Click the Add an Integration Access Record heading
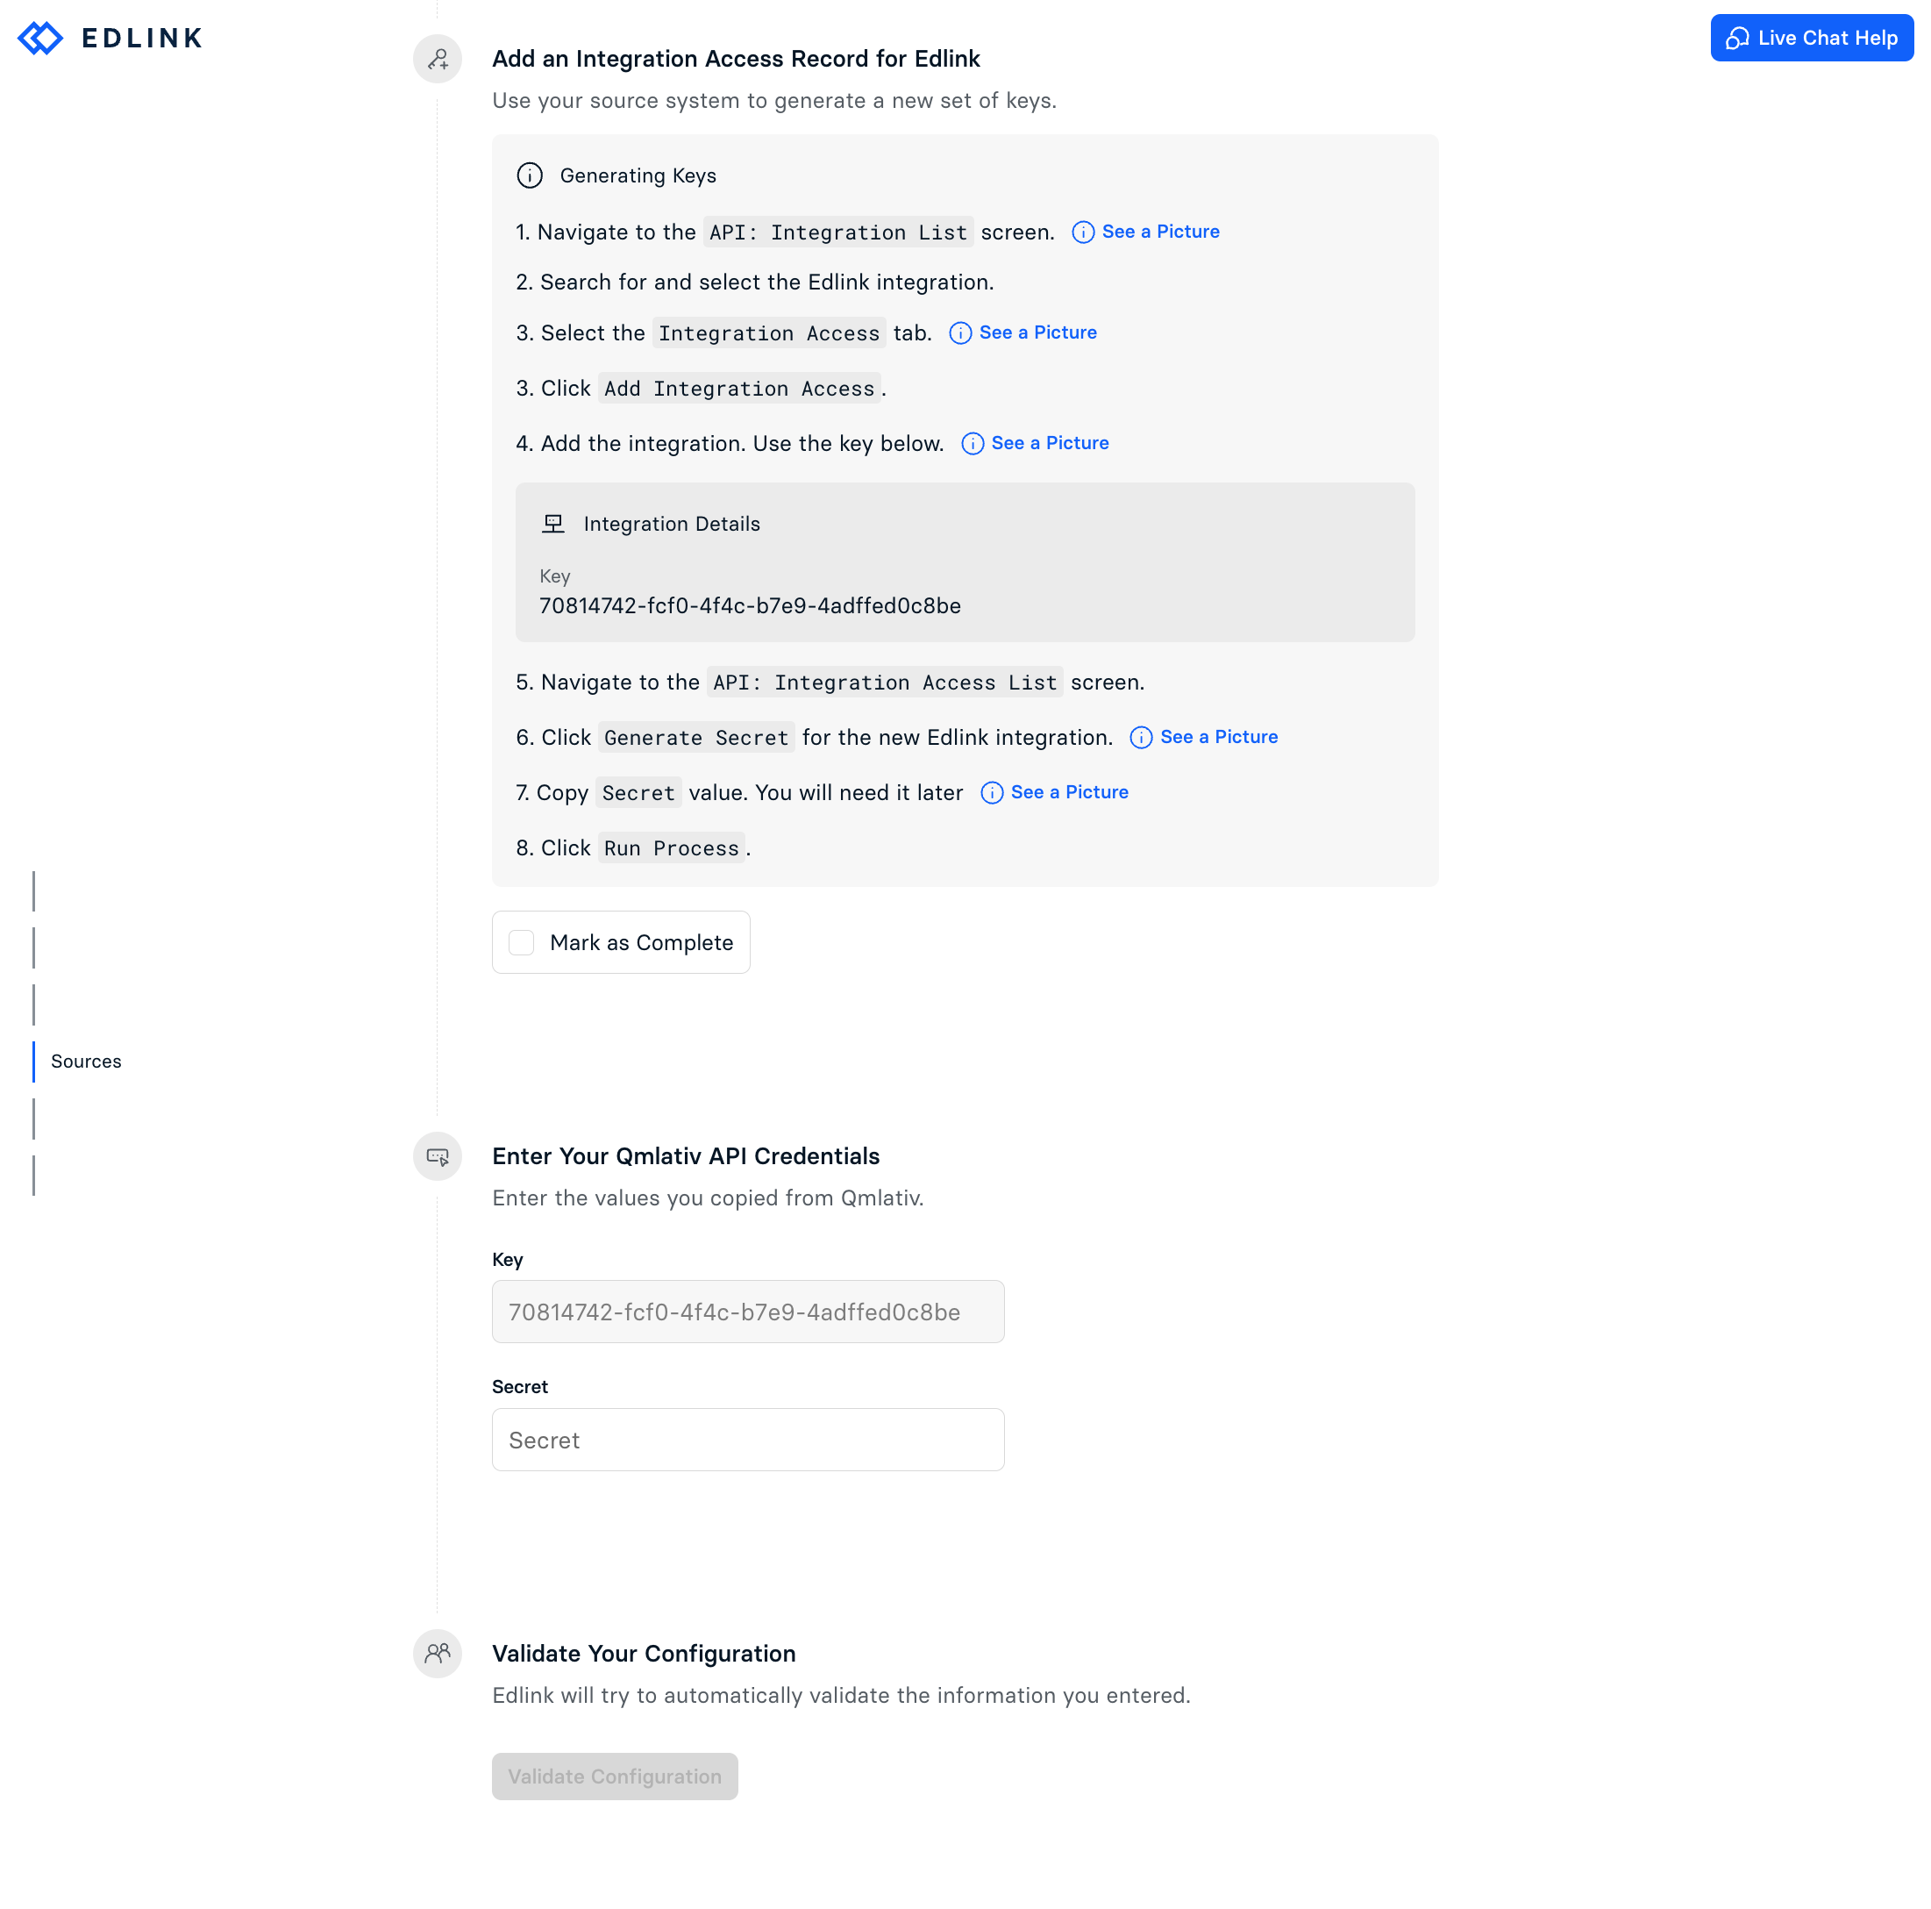This screenshot has width=1931, height=1909. click(x=736, y=59)
